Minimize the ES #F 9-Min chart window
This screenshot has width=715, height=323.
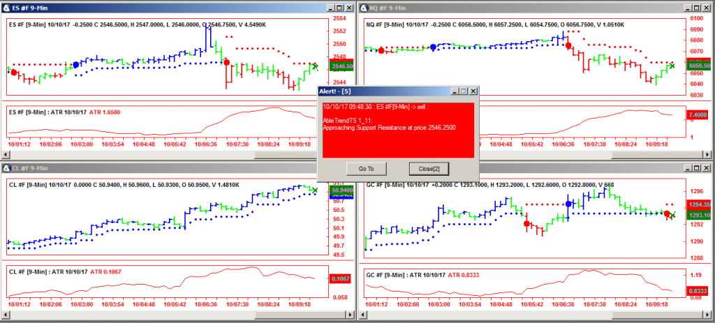(x=331, y=8)
